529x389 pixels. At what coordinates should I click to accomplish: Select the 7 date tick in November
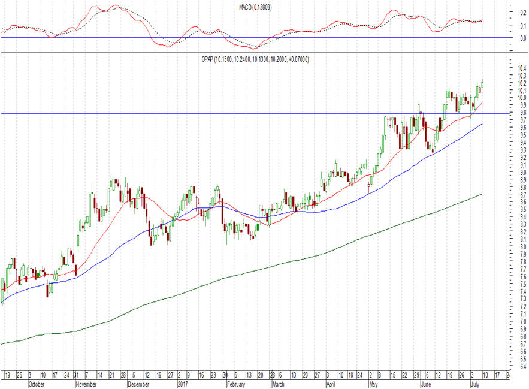87,375
